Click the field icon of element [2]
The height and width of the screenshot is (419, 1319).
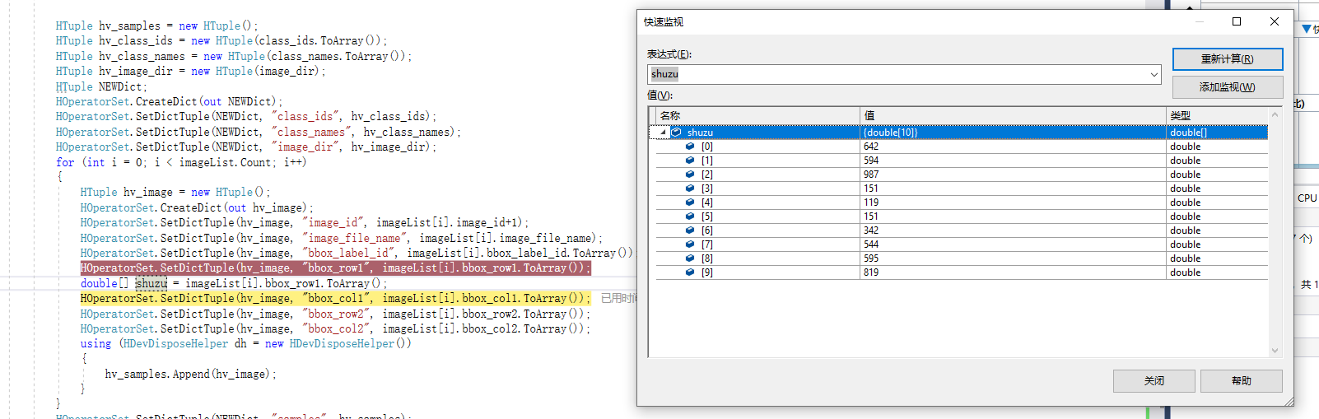pos(690,175)
